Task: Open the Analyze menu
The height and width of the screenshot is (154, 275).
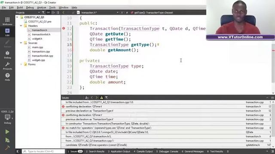Action: coord(42,8)
